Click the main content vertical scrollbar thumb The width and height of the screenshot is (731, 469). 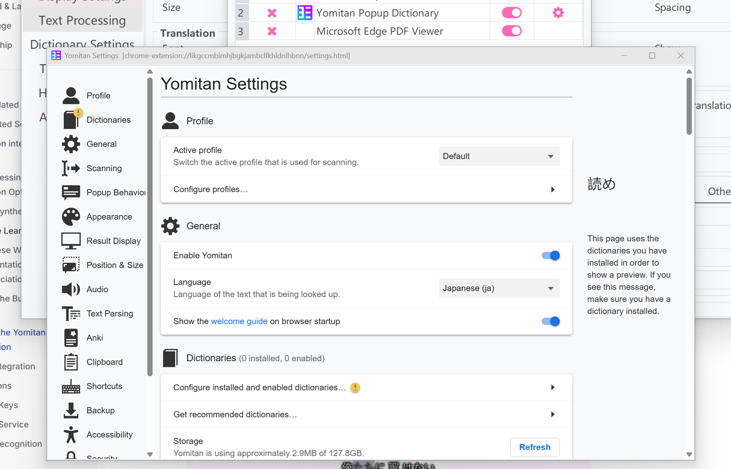pyautogui.click(x=689, y=106)
